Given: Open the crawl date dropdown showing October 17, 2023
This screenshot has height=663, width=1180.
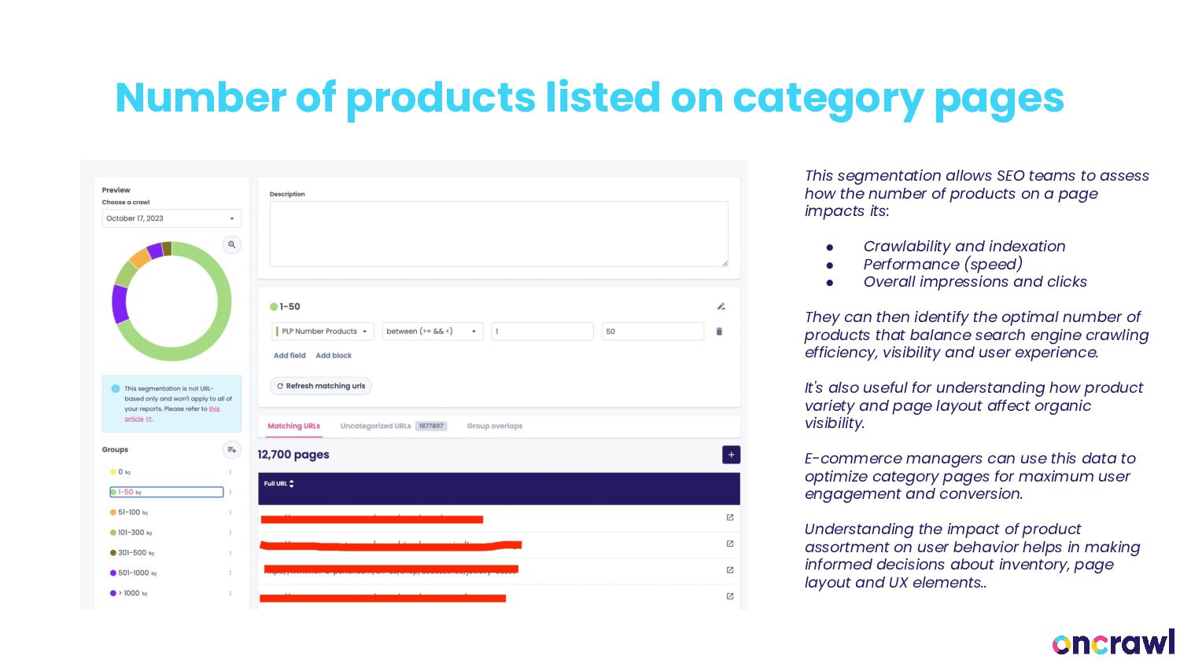Looking at the screenshot, I should (171, 218).
